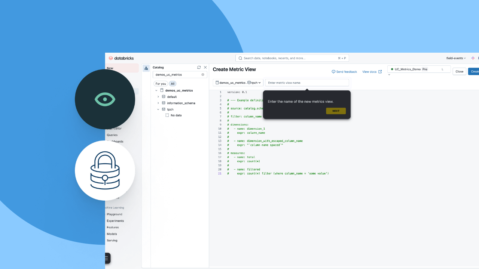This screenshot has width=479, height=269.
Task: Focus the catalog filter field
Action: tap(180, 75)
